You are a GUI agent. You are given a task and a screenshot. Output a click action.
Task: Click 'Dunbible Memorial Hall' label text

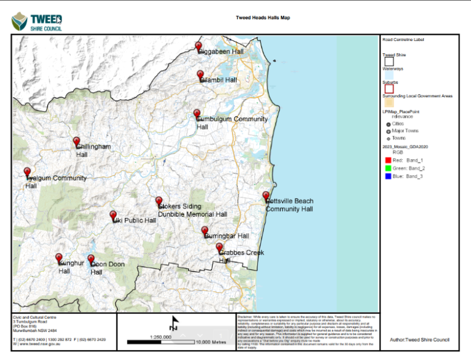pos(193,214)
